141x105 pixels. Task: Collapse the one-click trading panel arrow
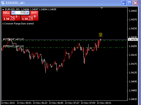[x=3, y=9]
